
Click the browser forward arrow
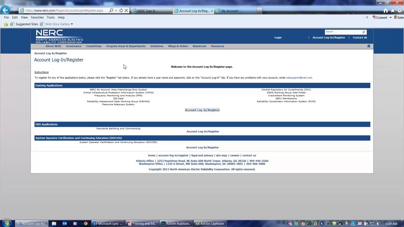pos(14,10)
